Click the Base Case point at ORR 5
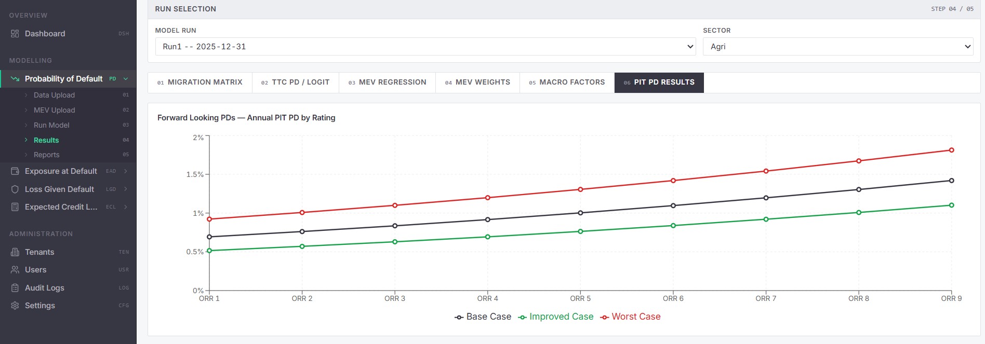985x344 pixels. [x=580, y=213]
